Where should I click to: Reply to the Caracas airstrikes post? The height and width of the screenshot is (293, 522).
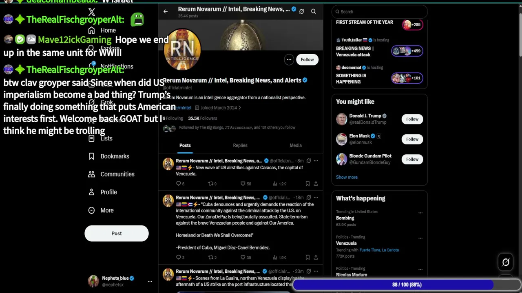[x=178, y=184]
